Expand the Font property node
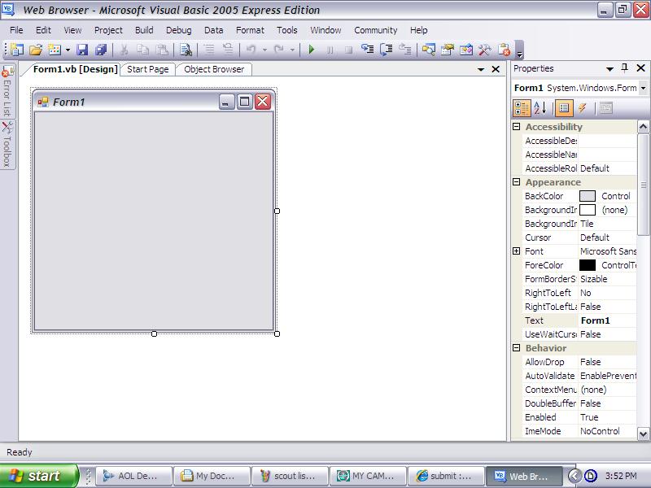This screenshot has width=651, height=488. coord(518,251)
